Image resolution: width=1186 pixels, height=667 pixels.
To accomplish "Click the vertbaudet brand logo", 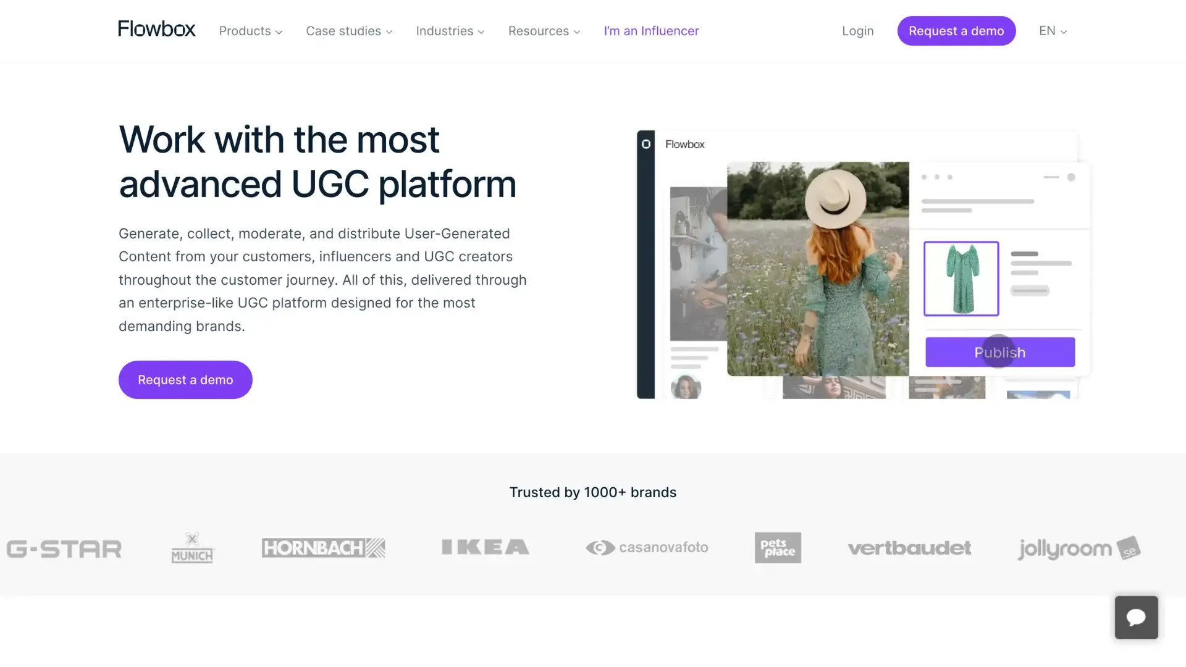I will pyautogui.click(x=909, y=548).
